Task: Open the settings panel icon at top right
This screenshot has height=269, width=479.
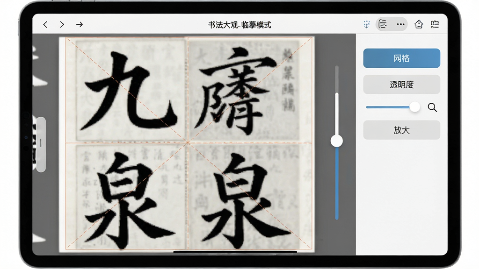Action: [435, 24]
